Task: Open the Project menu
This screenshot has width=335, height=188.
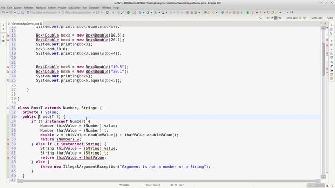Action: (62, 8)
